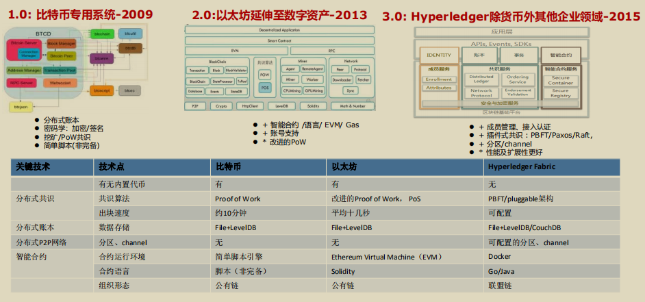645x302 pixels.
Task: Click the "Smart Contract" layer bar
Action: 280,40
